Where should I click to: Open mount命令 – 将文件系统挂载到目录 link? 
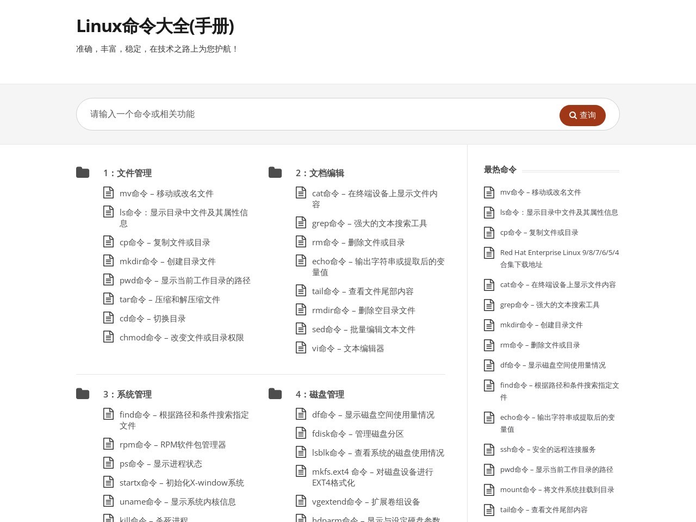point(557,490)
